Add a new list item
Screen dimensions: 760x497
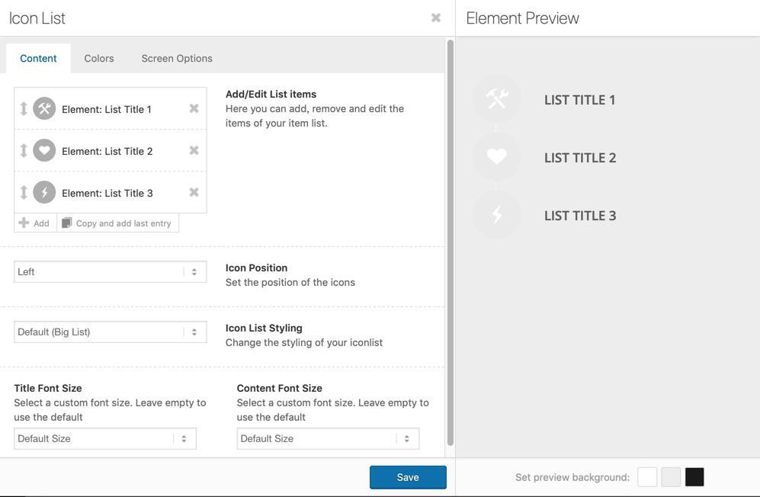tap(34, 223)
